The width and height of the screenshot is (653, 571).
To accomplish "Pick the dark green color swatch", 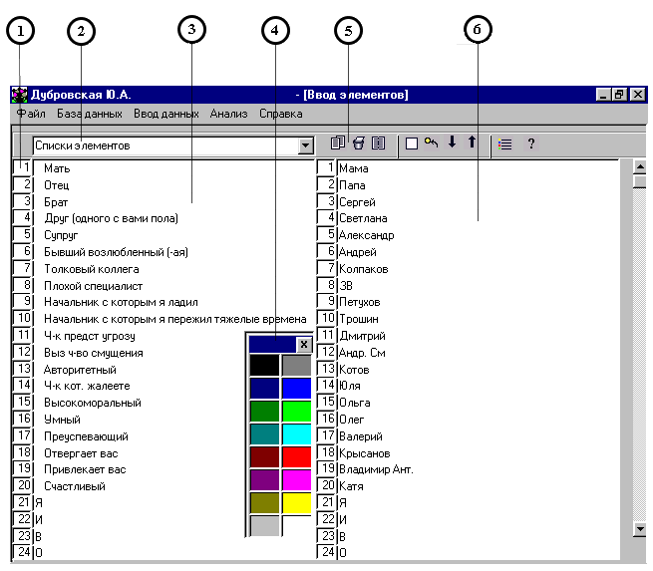I will point(264,412).
